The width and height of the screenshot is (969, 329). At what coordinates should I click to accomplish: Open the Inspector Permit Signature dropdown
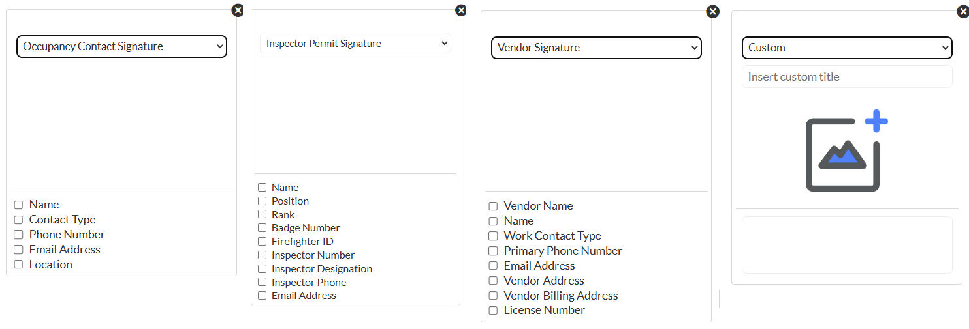pyautogui.click(x=355, y=43)
